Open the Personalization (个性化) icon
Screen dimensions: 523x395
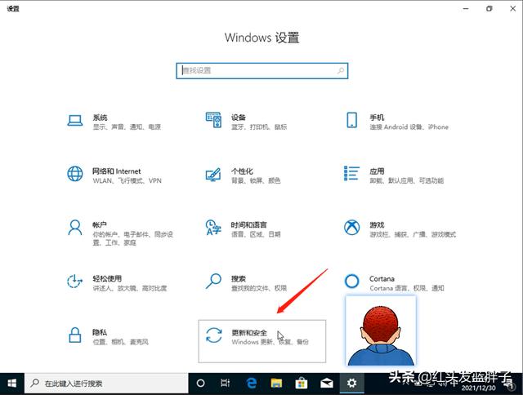[213, 174]
